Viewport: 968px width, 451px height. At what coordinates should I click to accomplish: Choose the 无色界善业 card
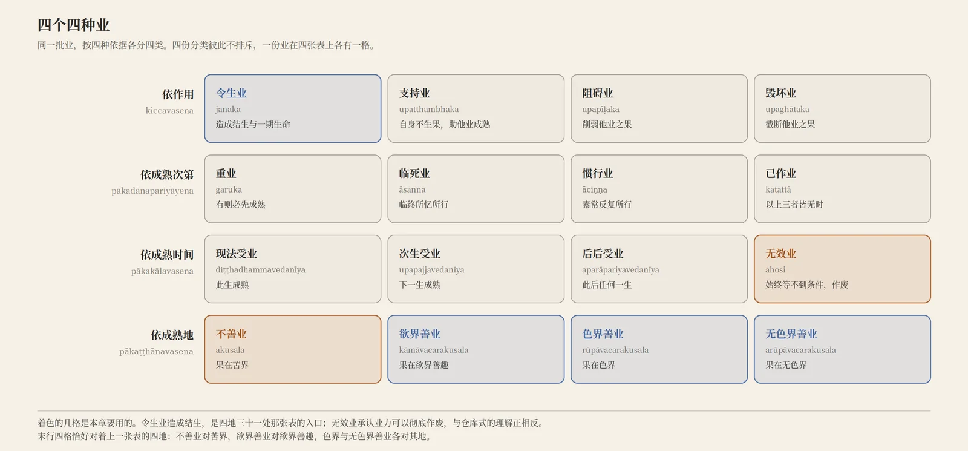tap(842, 349)
